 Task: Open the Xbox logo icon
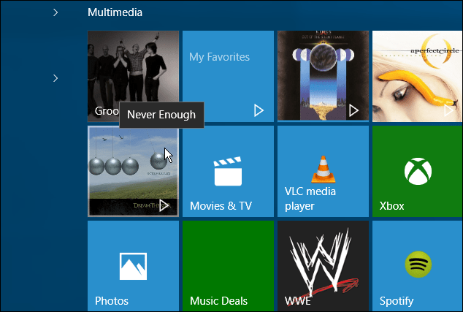coord(418,171)
